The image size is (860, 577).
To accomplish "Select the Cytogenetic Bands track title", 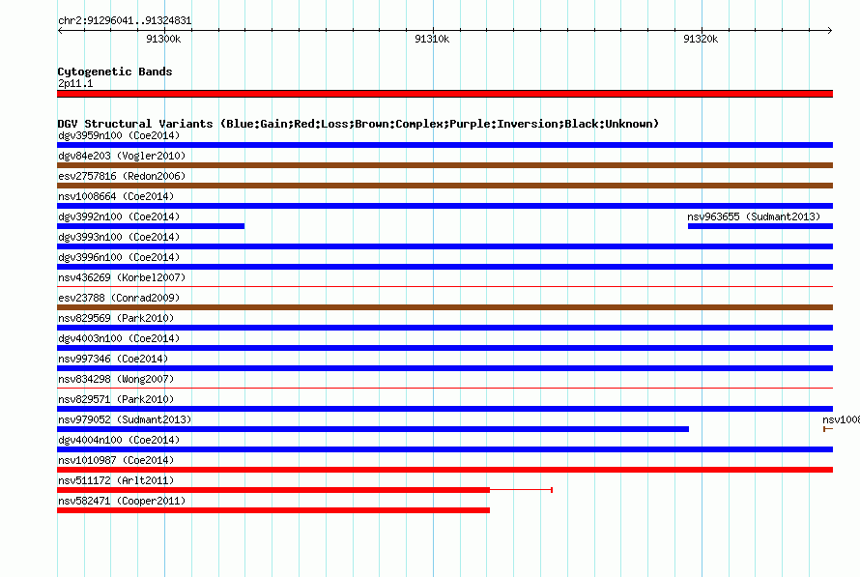I will point(115,72).
